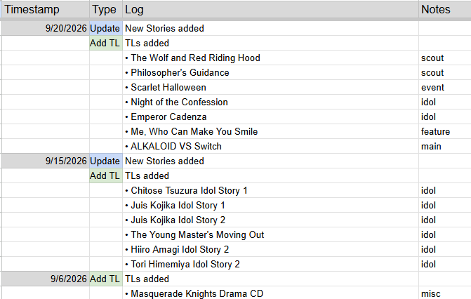Image resolution: width=471 pixels, height=299 pixels.
Task: Select the 9/20/2026 timestamp cell
Action: coord(46,28)
